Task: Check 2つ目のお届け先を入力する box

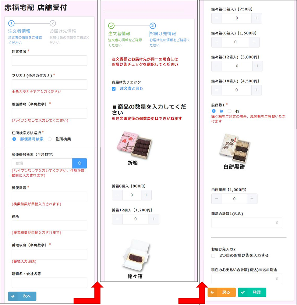Action: (x=213, y=256)
